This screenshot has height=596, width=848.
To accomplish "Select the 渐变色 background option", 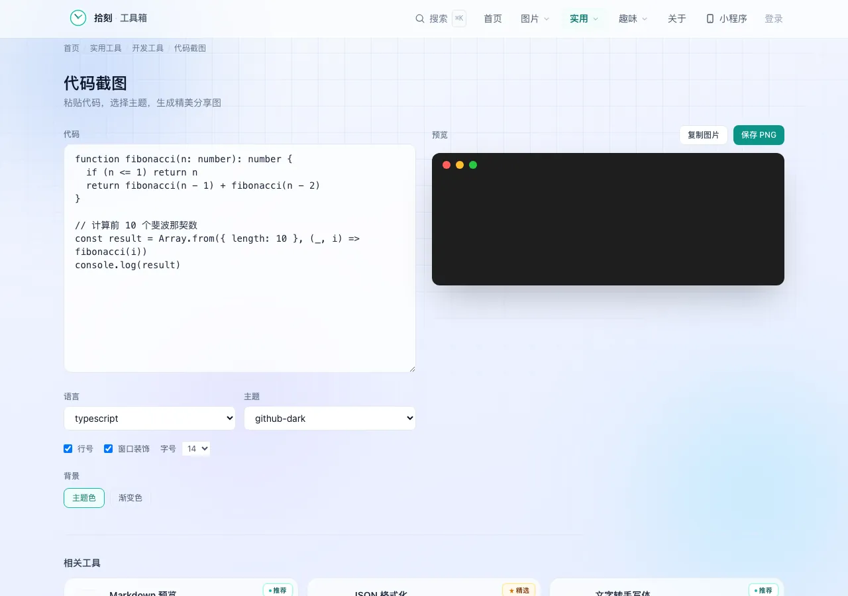I will click(x=131, y=498).
